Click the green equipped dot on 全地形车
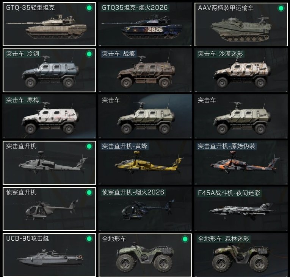 (185, 239)
